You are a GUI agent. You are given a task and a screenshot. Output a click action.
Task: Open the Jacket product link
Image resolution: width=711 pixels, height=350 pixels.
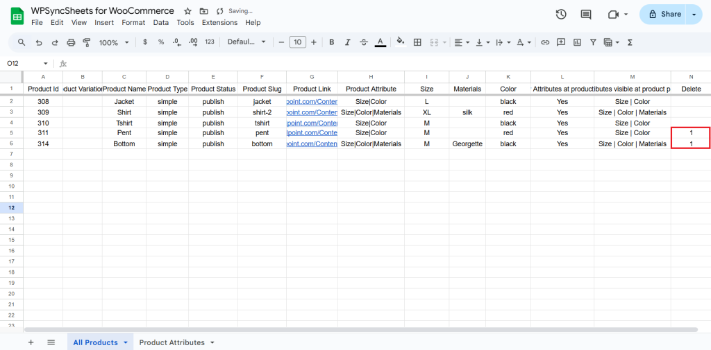click(x=312, y=102)
